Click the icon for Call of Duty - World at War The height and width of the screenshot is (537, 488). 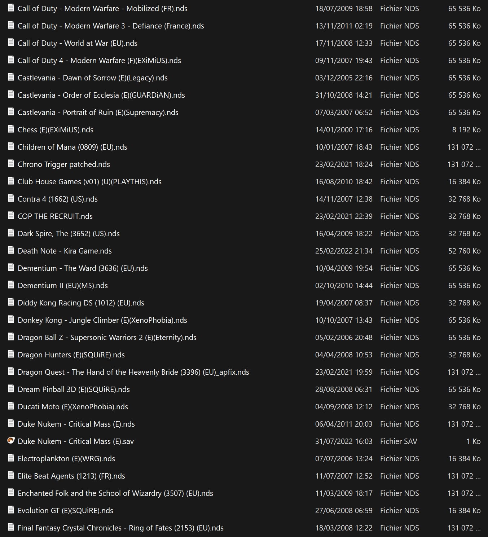click(11, 43)
